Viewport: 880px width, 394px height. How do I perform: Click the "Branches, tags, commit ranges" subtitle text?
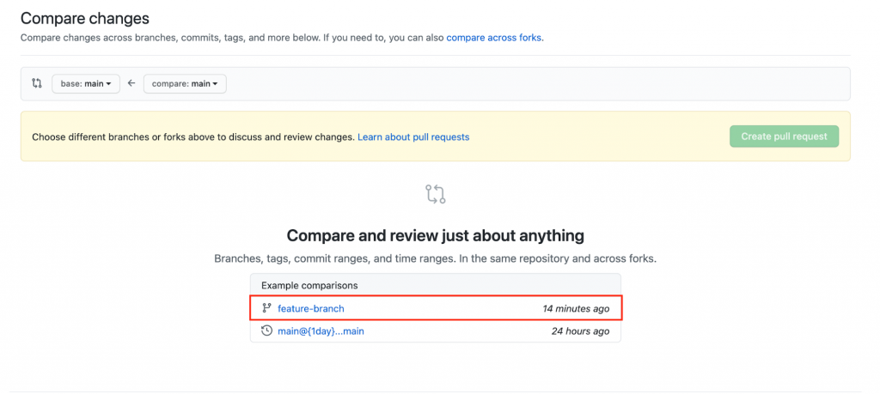point(435,258)
